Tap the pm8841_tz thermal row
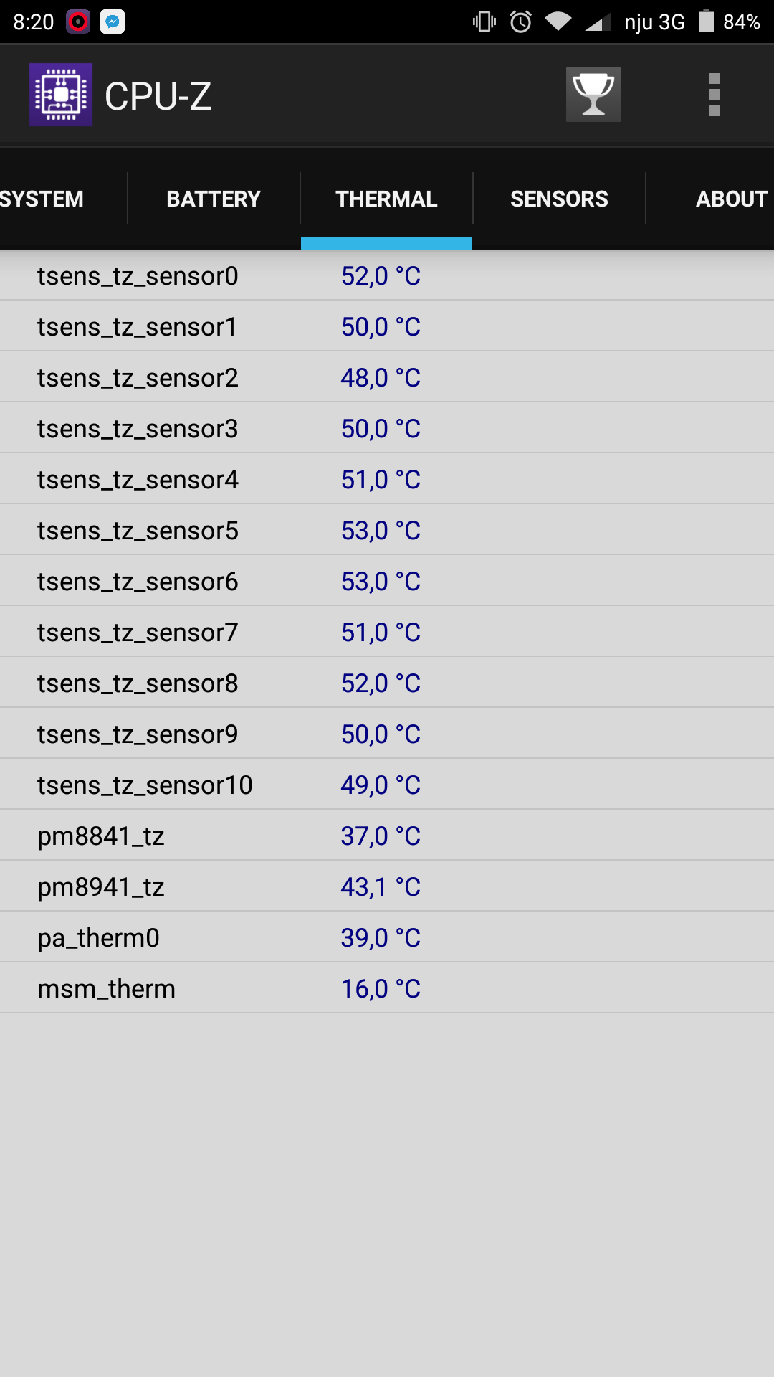The width and height of the screenshot is (774, 1377). coord(387,836)
